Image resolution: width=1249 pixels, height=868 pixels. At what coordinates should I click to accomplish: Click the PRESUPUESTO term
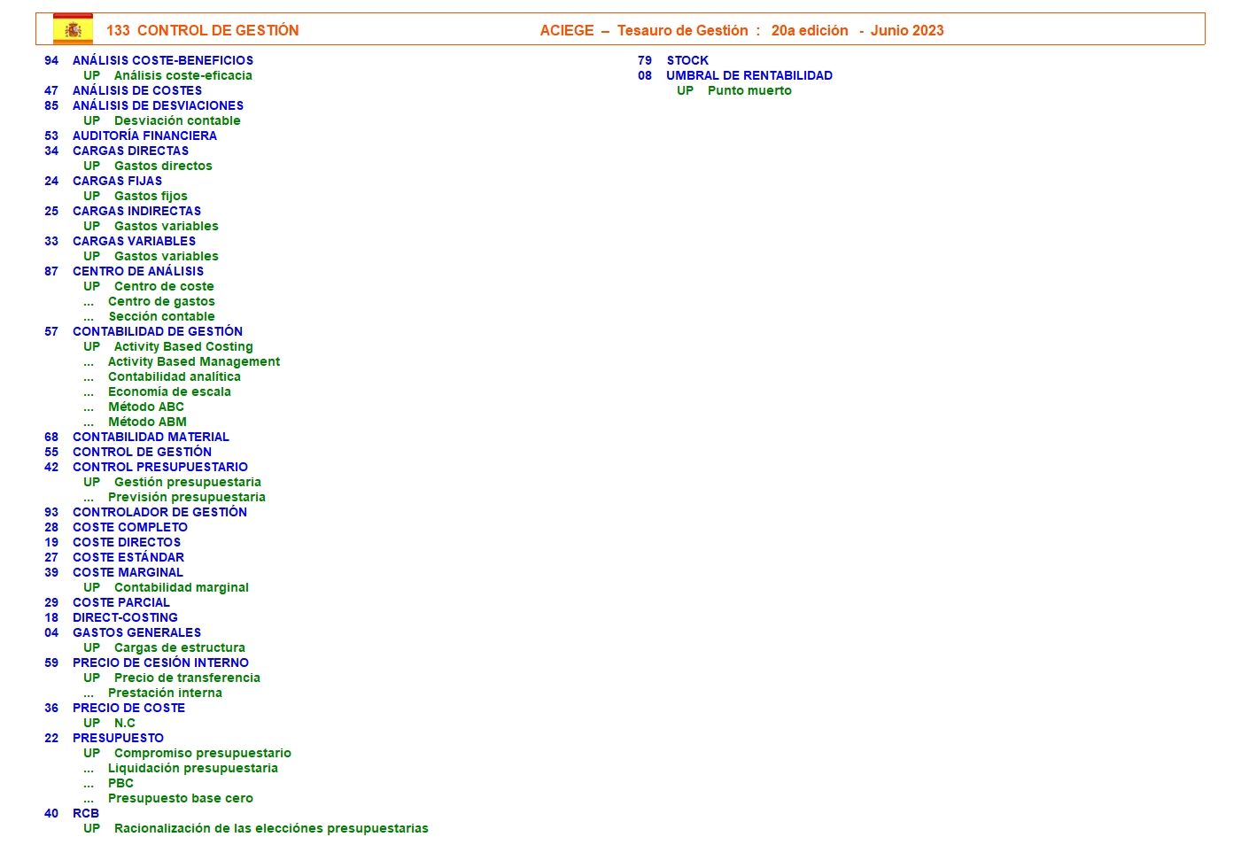[x=118, y=738]
